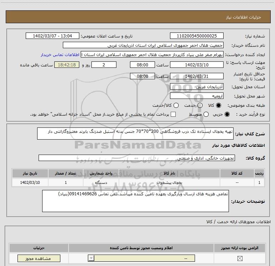Click the delivery province آذربایجان غربی field
This screenshot has height=266, width=275.
coord(196,87)
